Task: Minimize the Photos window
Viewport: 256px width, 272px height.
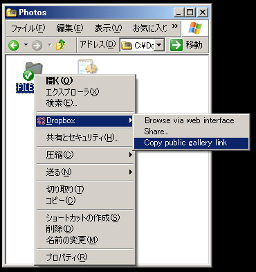Action: (179, 12)
